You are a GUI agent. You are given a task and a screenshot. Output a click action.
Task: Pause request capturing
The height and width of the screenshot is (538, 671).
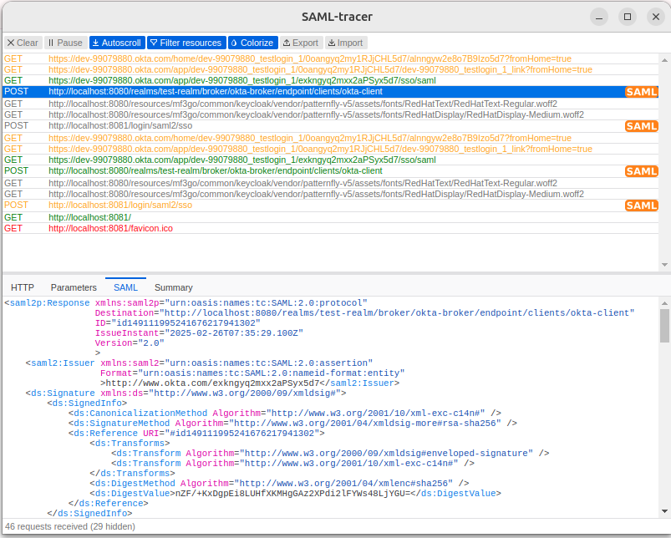tap(65, 43)
